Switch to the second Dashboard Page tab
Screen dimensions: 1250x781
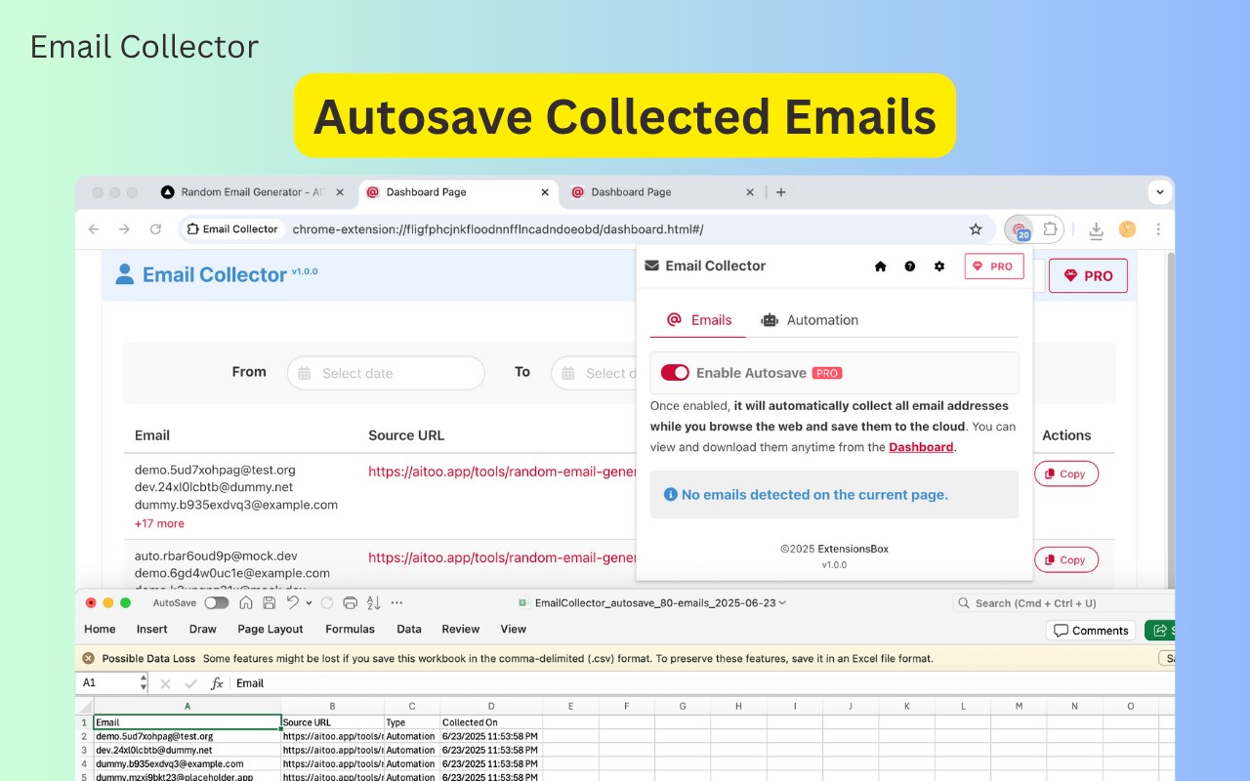(663, 192)
